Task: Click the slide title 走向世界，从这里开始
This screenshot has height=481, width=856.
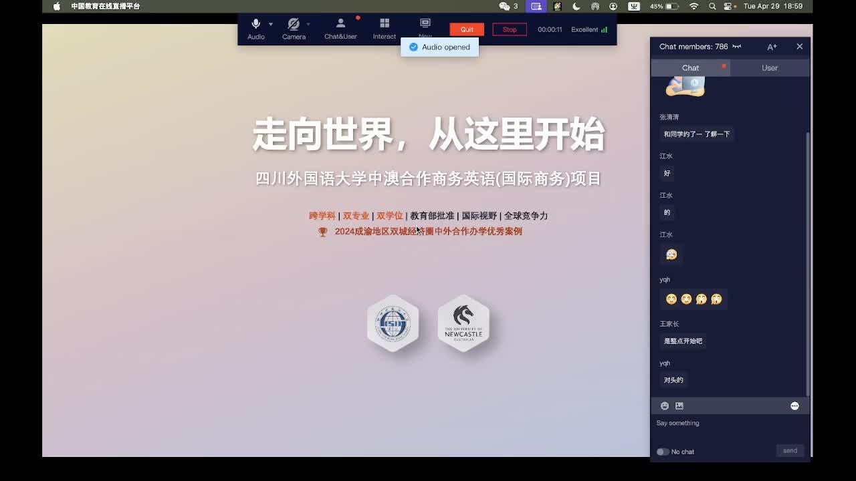Action: pos(428,134)
